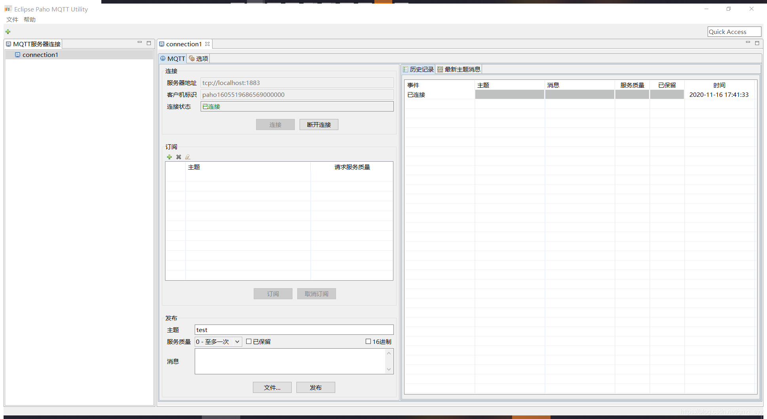Image resolution: width=767 pixels, height=419 pixels.
Task: Switch to the 选项 tab
Action: point(199,59)
